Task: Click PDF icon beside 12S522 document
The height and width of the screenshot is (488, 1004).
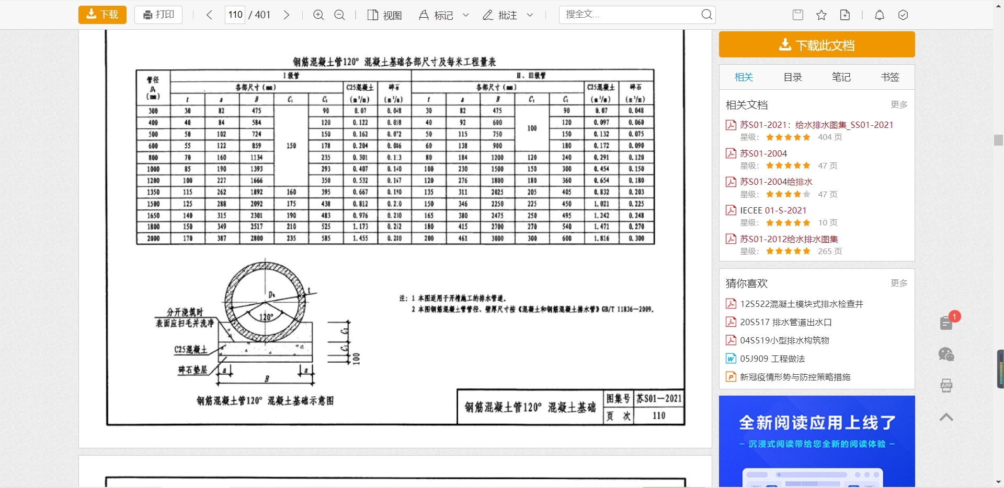Action: [731, 304]
